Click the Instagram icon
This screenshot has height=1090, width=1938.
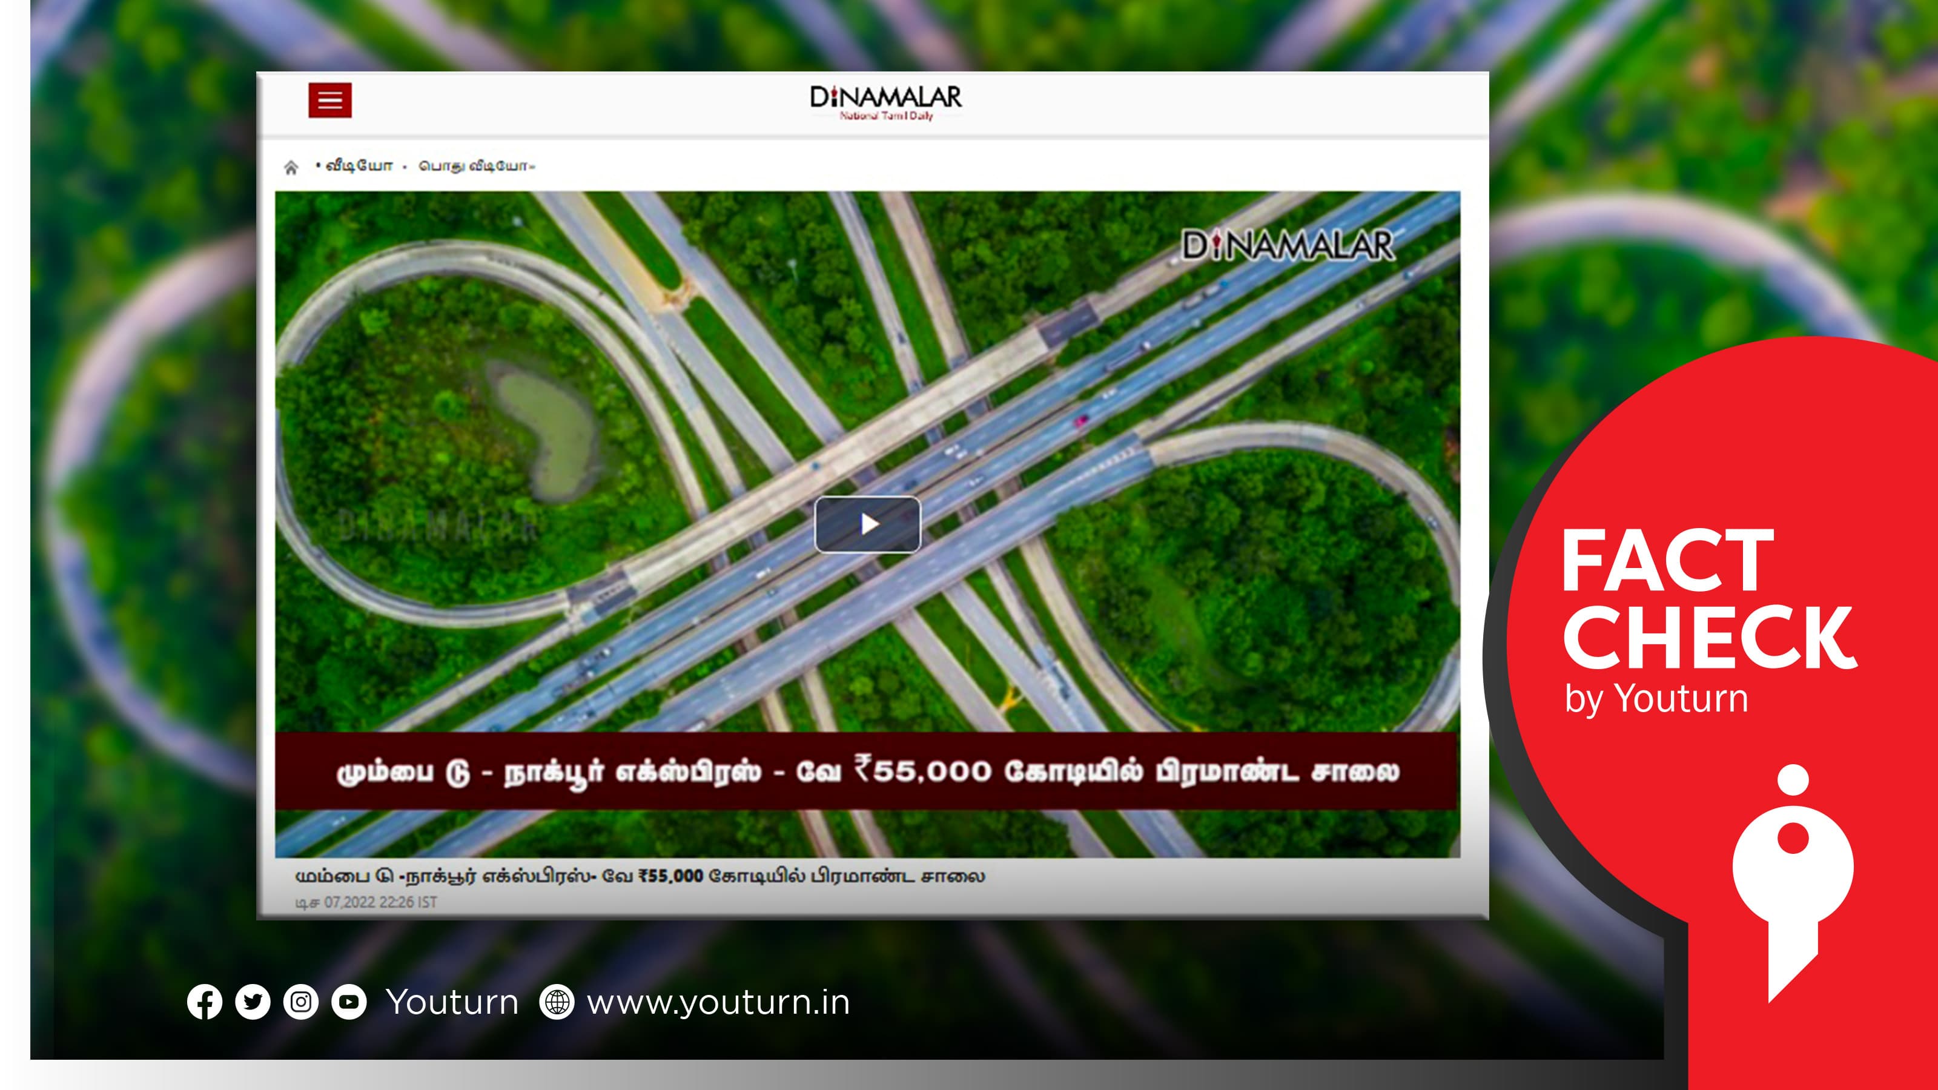point(301,1002)
